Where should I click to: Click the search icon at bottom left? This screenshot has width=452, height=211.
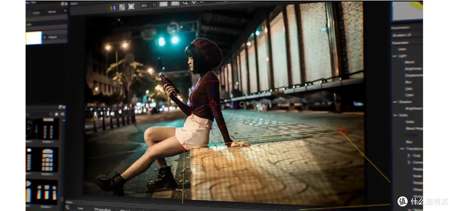(x=67, y=207)
